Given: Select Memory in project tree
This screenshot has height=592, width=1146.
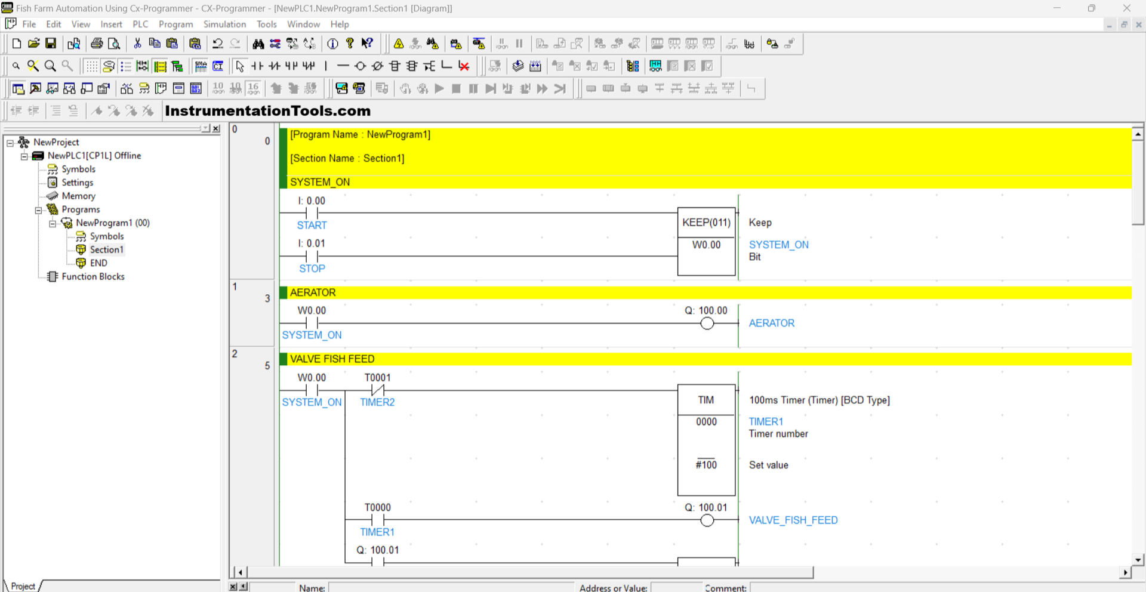Looking at the screenshot, I should click(x=78, y=196).
